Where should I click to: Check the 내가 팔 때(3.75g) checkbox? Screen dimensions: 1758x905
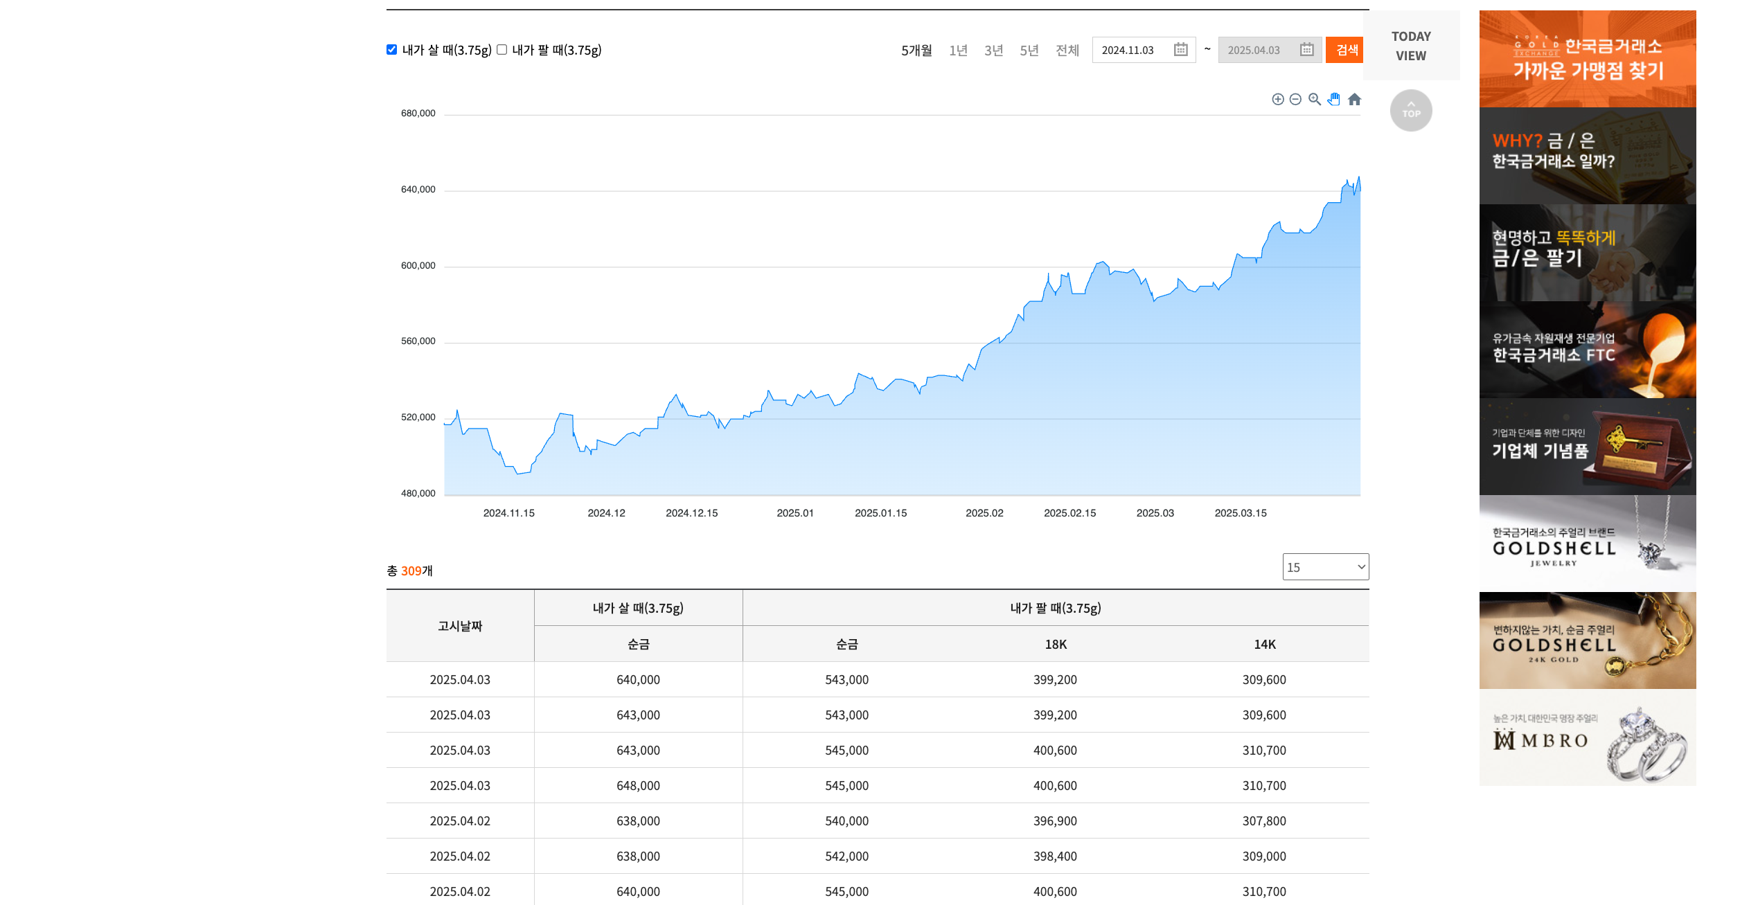coord(502,50)
